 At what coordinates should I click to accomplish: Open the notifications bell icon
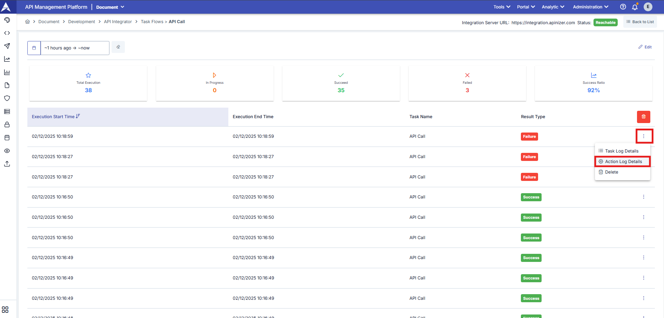point(635,7)
